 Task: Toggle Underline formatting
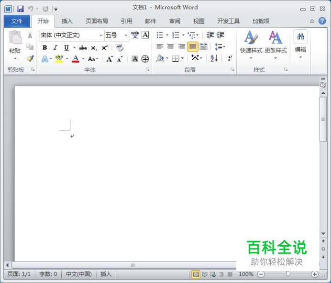point(66,48)
